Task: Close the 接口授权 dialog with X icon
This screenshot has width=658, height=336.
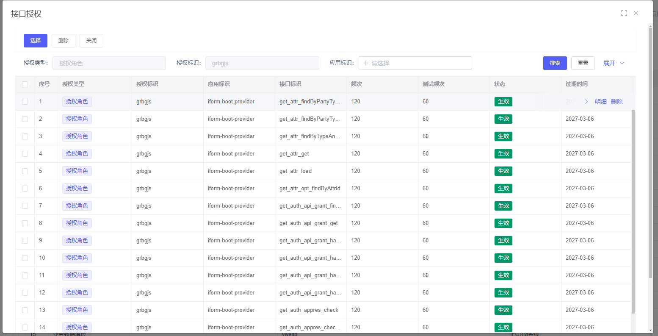Action: pyautogui.click(x=636, y=13)
